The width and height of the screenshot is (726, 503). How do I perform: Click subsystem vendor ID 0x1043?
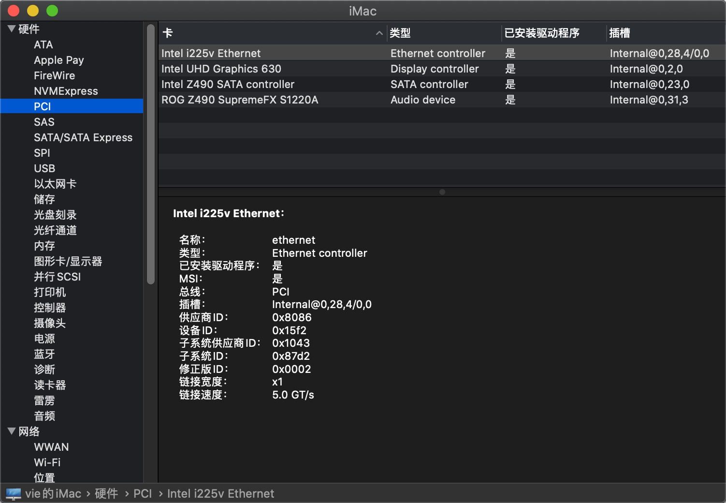(291, 343)
